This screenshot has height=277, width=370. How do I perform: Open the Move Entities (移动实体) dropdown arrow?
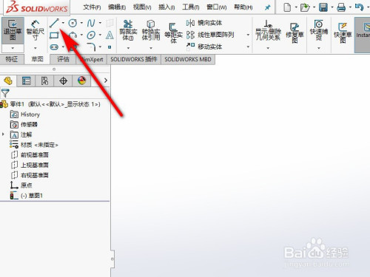pyautogui.click(x=248, y=47)
